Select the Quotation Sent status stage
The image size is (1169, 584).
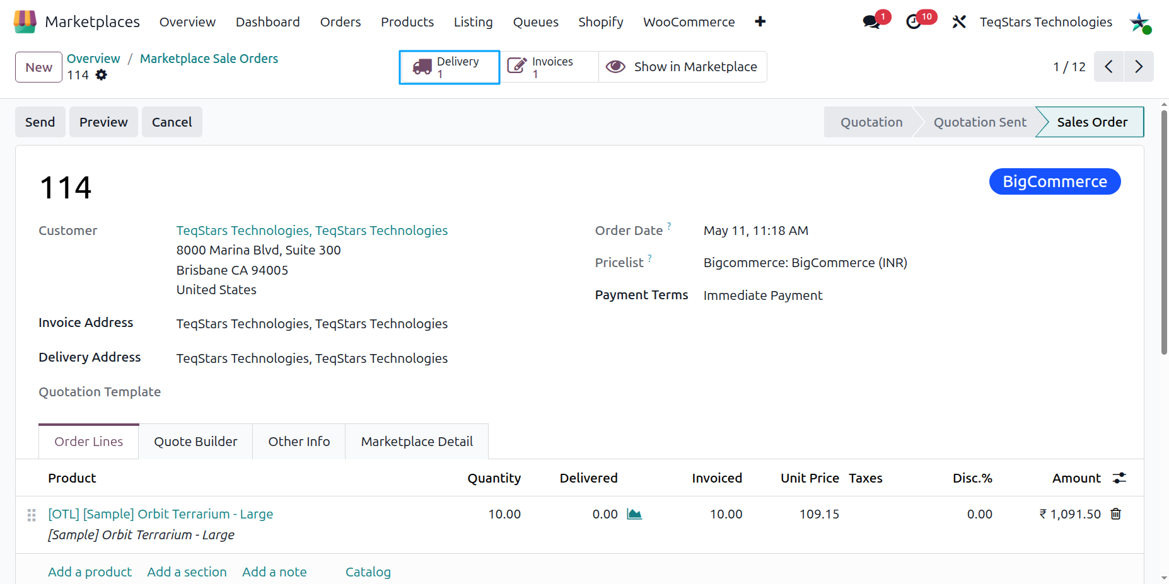tap(980, 122)
